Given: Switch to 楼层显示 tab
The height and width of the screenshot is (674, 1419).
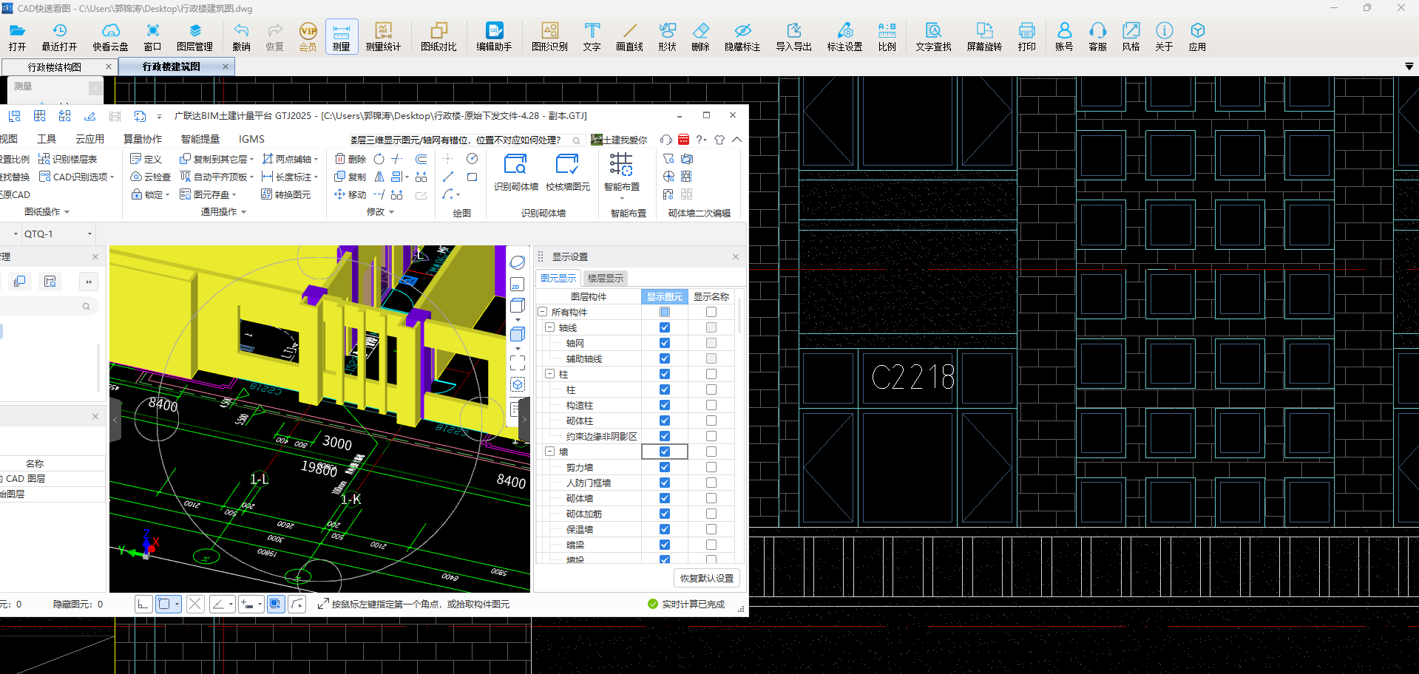Looking at the screenshot, I should [605, 279].
